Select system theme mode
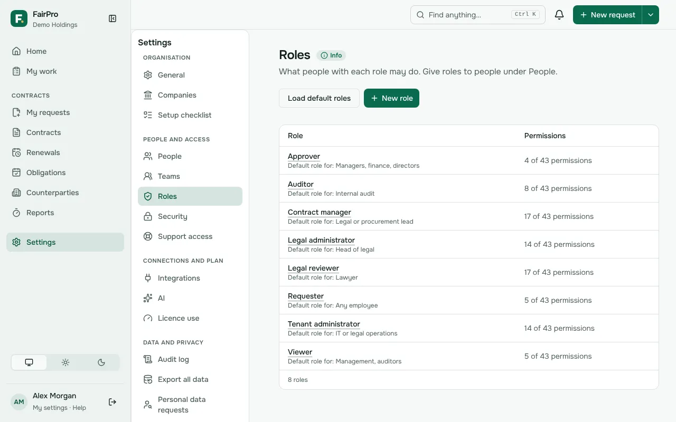This screenshot has height=422, width=676. pyautogui.click(x=29, y=362)
